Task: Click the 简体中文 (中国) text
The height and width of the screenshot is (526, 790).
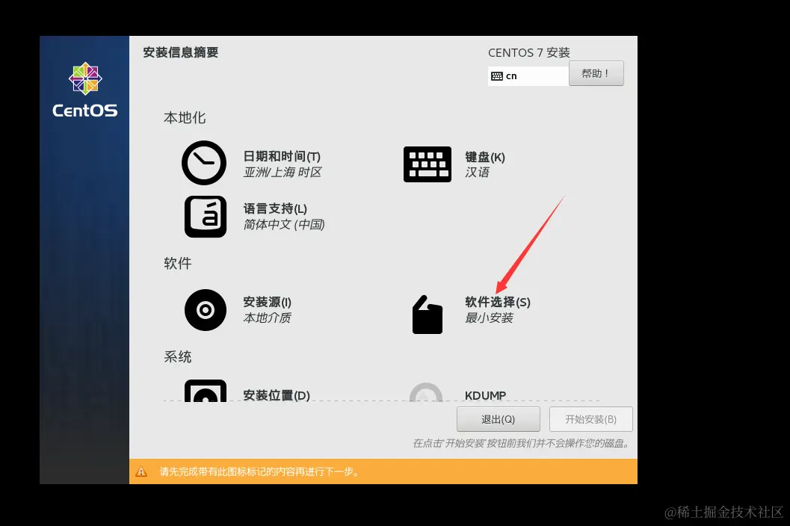Action: [284, 224]
